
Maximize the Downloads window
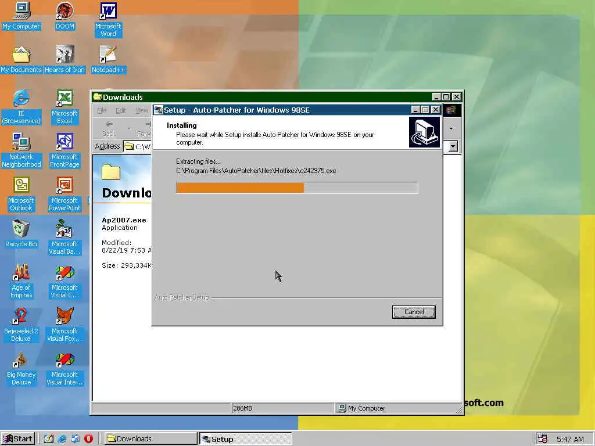446,97
